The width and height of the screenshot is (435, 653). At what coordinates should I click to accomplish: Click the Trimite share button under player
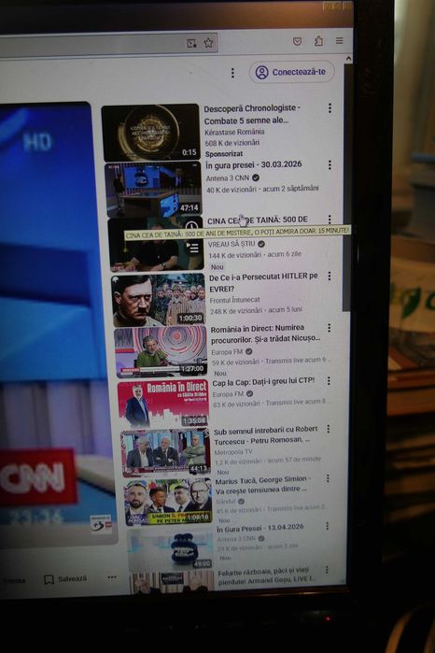click(14, 580)
